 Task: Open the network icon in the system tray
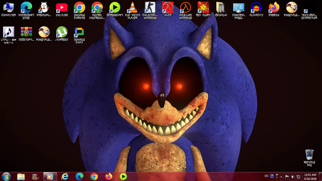point(299,177)
